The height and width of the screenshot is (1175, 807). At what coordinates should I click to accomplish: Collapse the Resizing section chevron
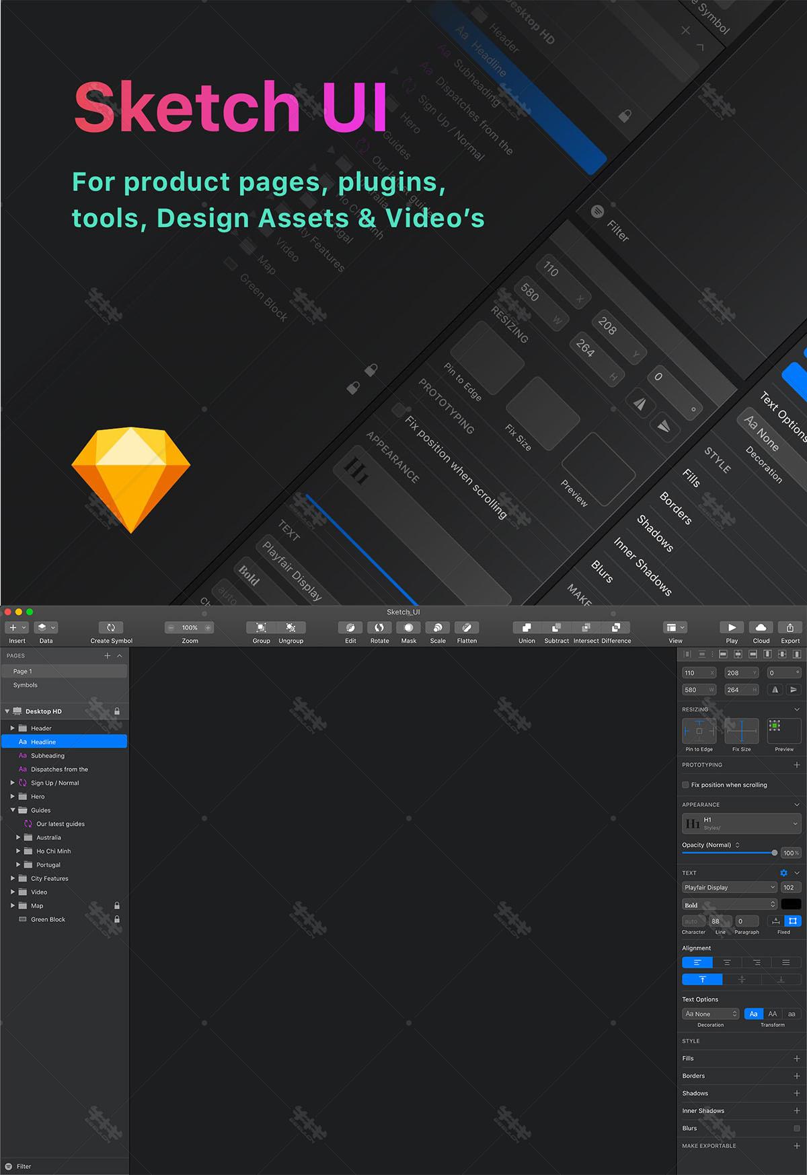tap(797, 709)
